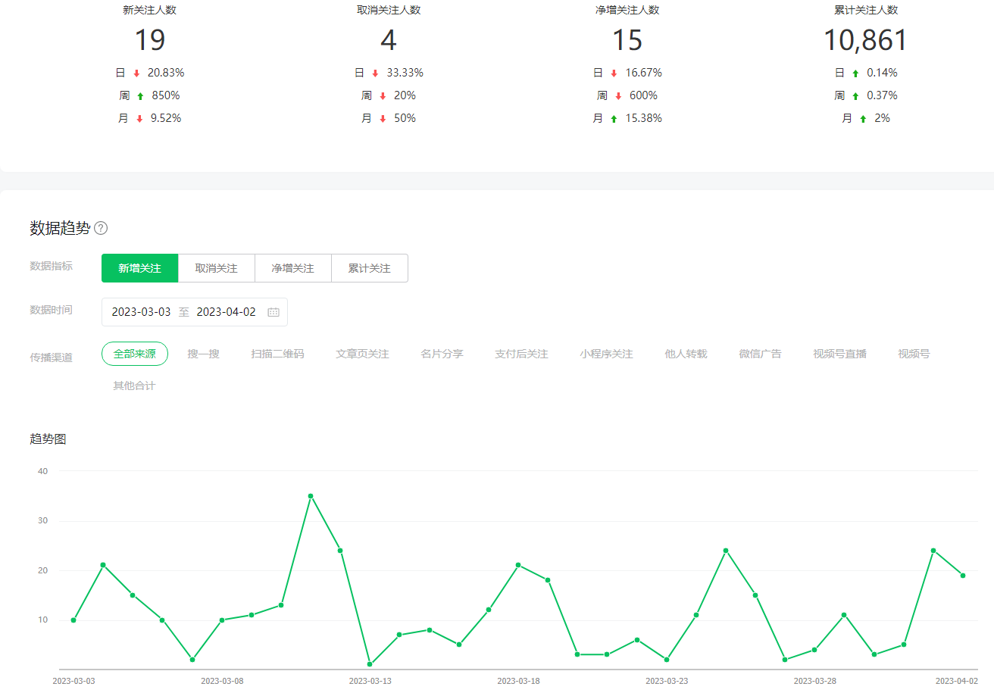Pick the 其他合计 channel filter
The height and width of the screenshot is (693, 994).
134,386
